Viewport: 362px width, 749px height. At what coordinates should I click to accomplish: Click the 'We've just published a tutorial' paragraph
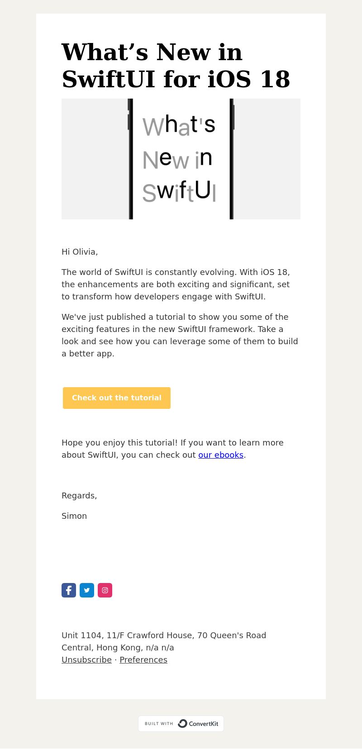(180, 335)
